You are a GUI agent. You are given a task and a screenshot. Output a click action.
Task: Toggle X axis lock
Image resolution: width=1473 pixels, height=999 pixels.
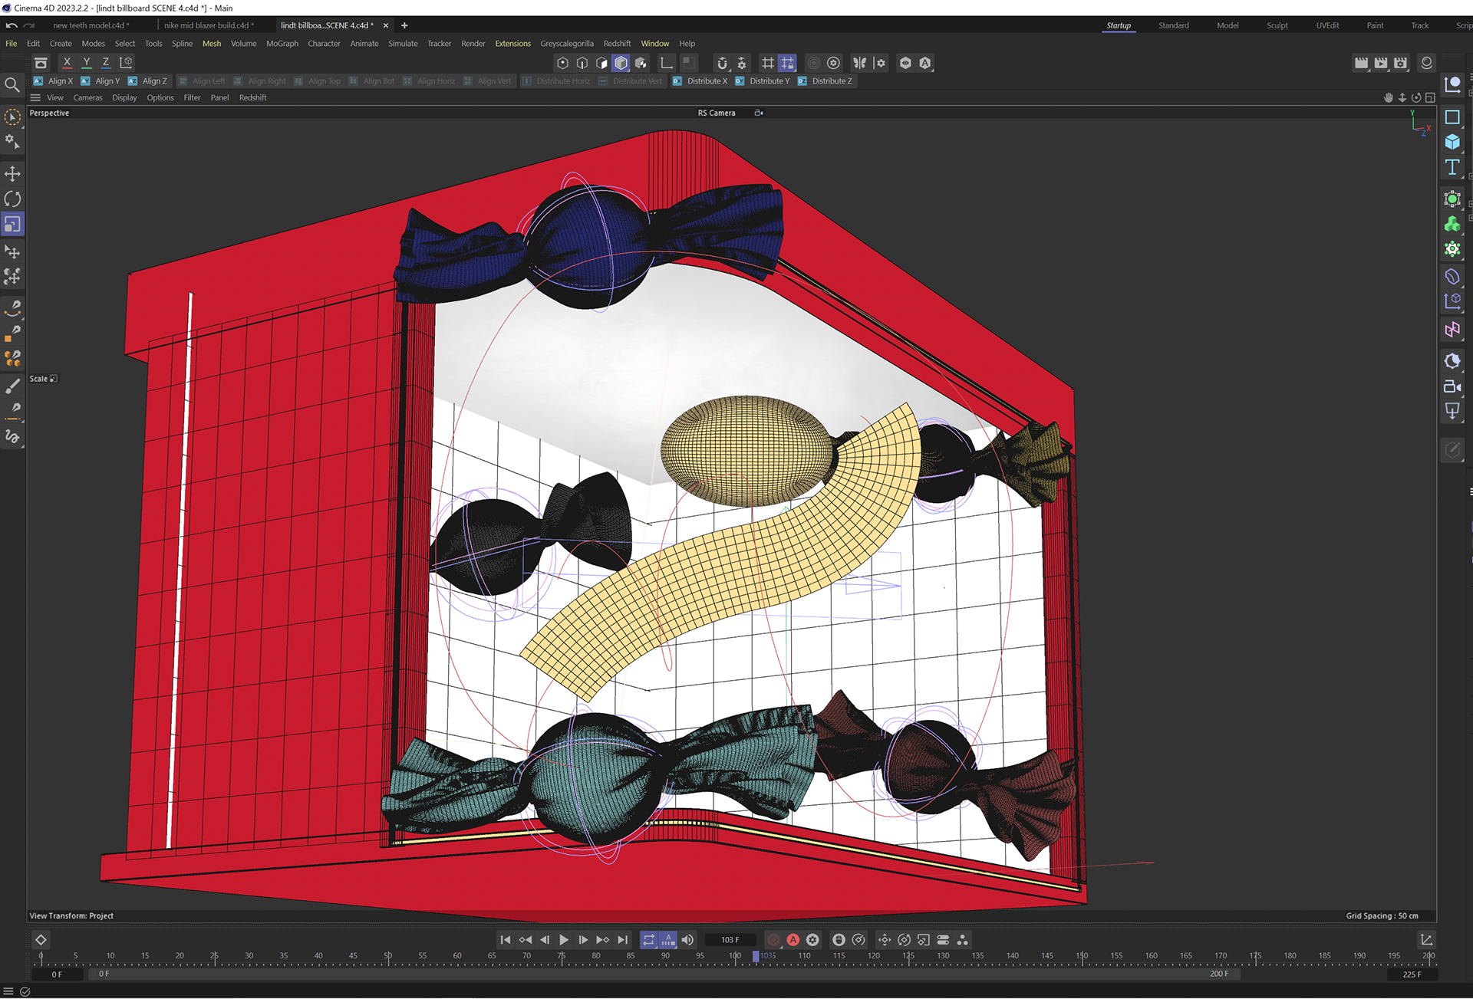pos(67,63)
